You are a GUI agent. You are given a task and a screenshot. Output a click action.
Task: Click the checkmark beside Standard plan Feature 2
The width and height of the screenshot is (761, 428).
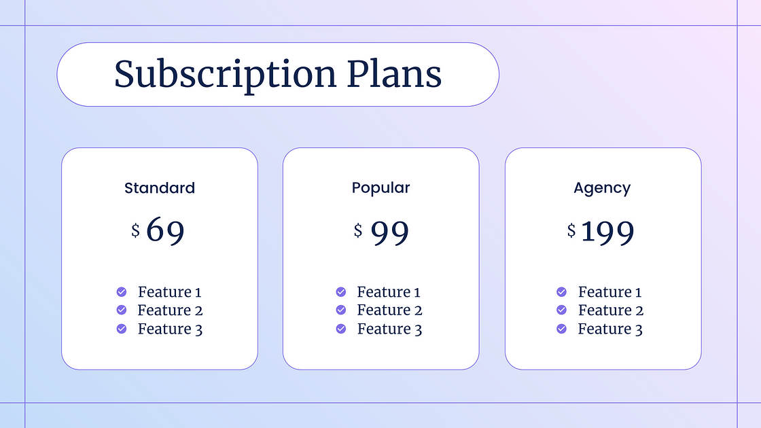pos(122,310)
